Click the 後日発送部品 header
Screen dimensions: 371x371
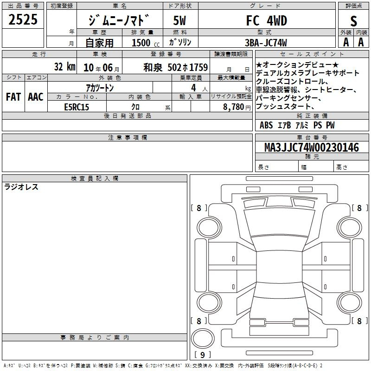[x=127, y=115]
